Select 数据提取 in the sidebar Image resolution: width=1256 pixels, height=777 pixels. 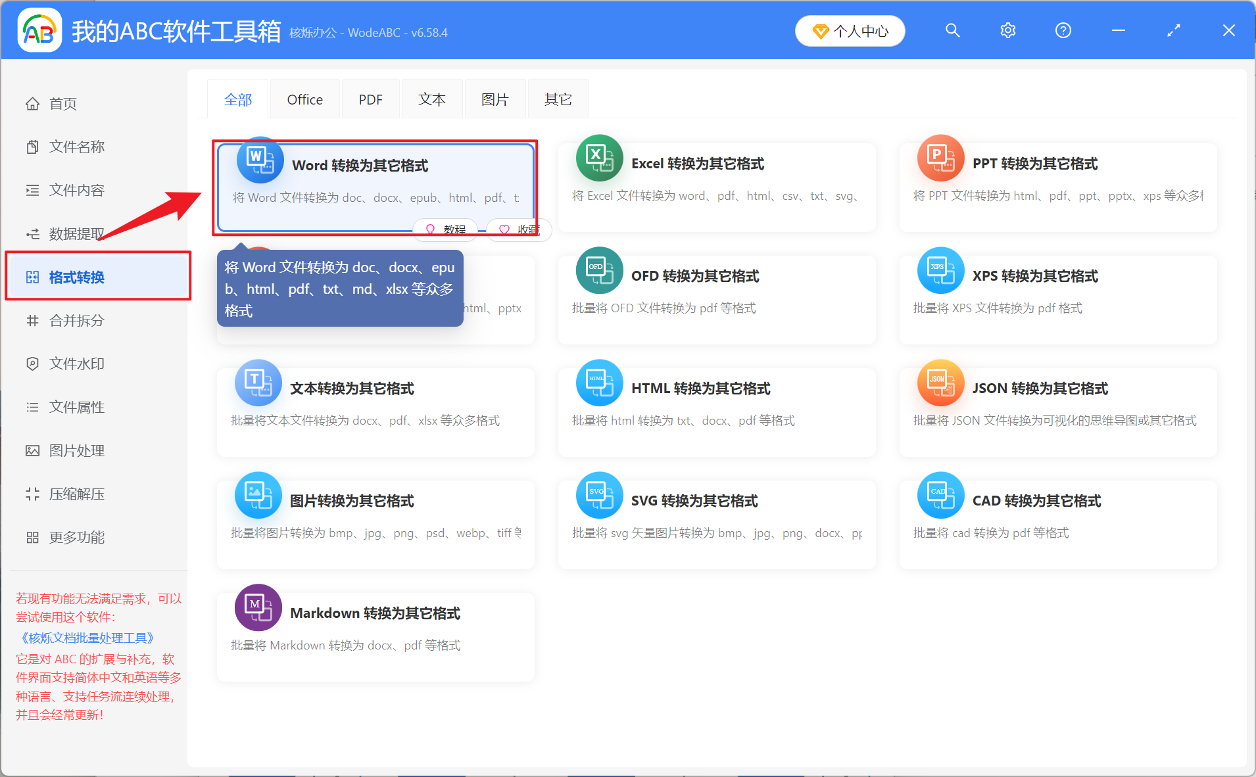(76, 233)
